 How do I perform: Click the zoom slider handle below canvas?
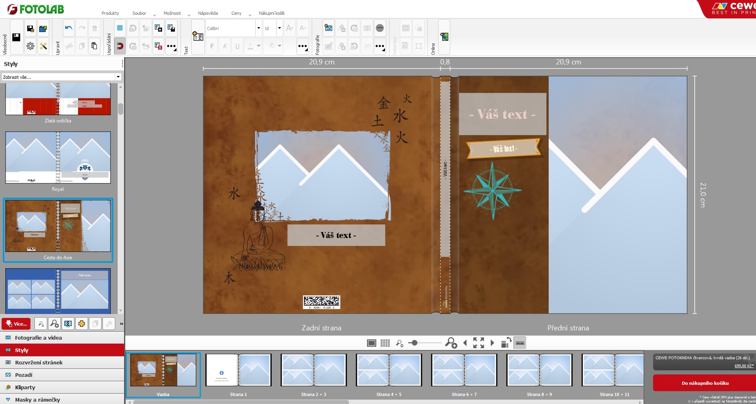pyautogui.click(x=415, y=343)
